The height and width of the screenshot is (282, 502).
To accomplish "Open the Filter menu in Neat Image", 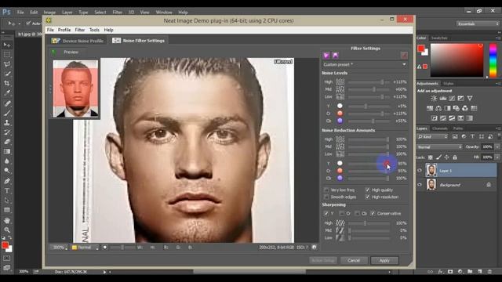I will [x=80, y=30].
